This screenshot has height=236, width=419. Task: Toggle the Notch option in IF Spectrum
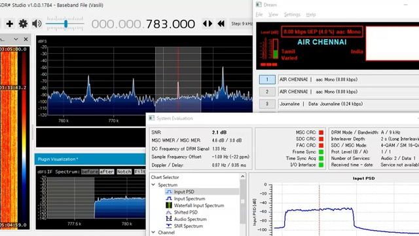(124, 172)
